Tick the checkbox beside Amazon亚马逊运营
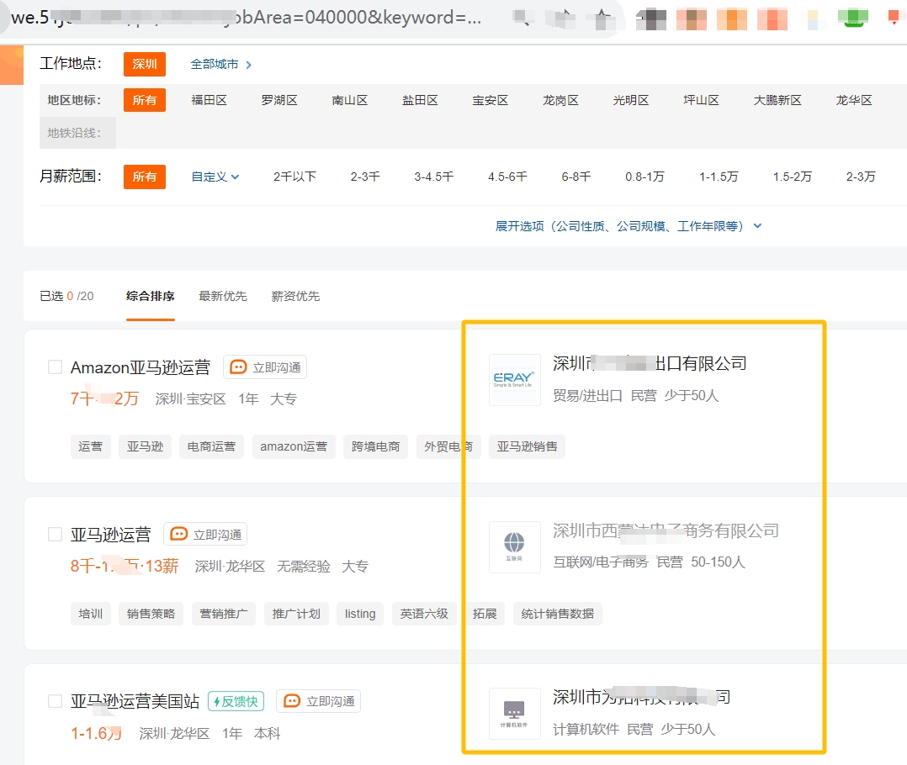 tap(55, 367)
